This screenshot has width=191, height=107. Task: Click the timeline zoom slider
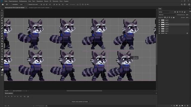click(x=40, y=106)
